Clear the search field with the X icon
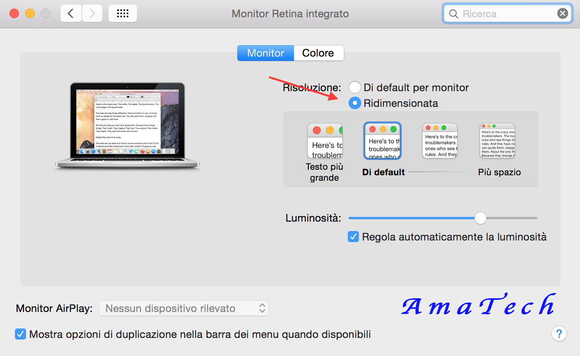Screen dimensions: 580x356 (x=562, y=13)
